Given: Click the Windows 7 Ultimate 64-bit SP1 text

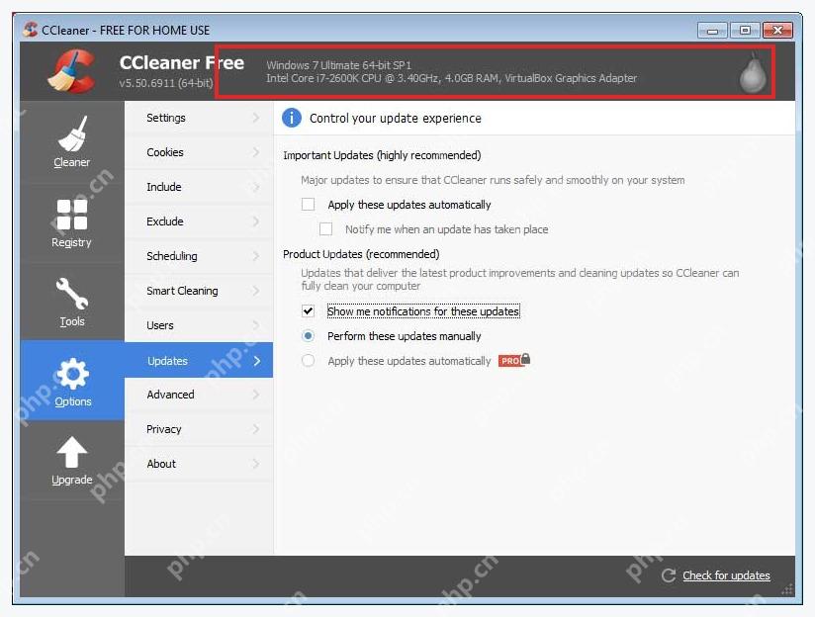Looking at the screenshot, I should point(339,65).
